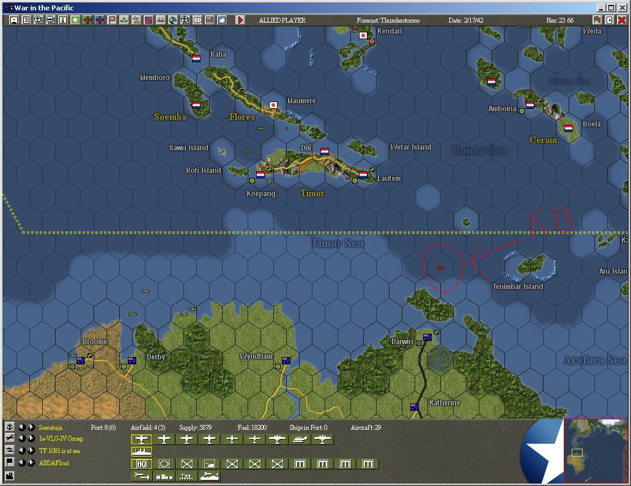Go to previous air group before 1e-VLG-IV Groep
This screenshot has width=631, height=486.
pos(22,438)
